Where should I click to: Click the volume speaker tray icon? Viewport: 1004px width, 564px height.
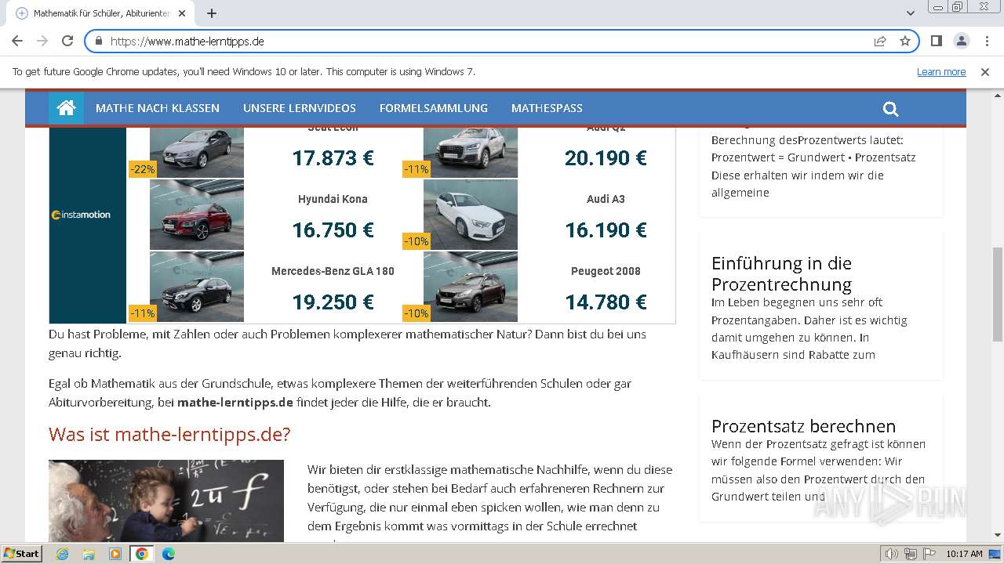click(x=892, y=554)
